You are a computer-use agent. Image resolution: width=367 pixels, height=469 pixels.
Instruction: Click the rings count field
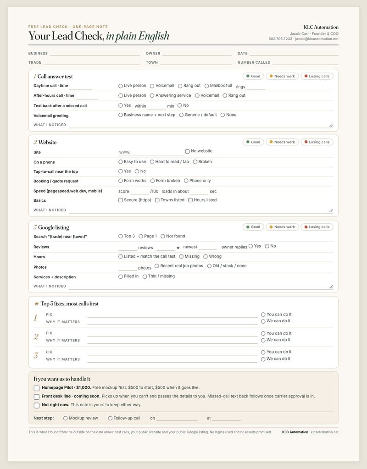point(256,87)
